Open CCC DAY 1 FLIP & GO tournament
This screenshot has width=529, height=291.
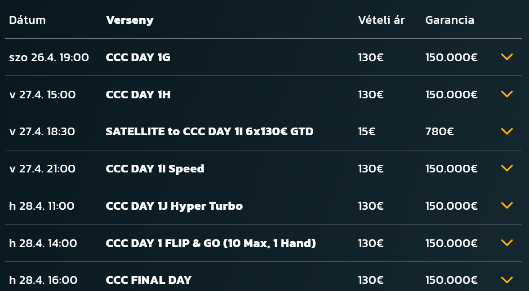(211, 243)
